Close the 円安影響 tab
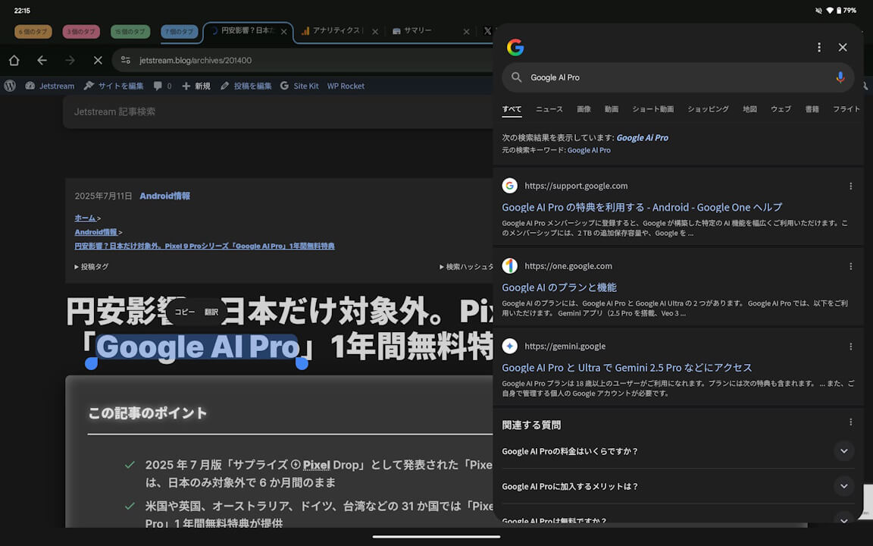Screen dimensions: 873x546 [284, 32]
